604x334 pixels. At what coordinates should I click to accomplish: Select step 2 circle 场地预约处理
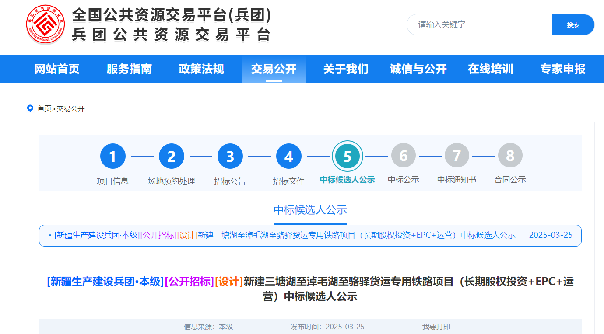(x=172, y=156)
